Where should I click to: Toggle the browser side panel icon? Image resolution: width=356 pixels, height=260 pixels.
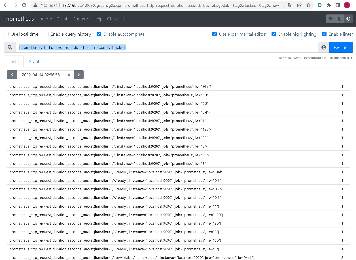click(338, 5)
